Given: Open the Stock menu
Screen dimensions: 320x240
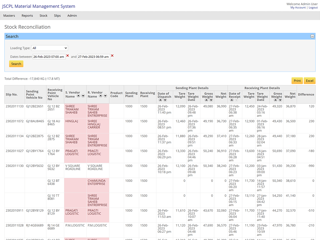Looking at the screenshot, I should pos(43,15).
